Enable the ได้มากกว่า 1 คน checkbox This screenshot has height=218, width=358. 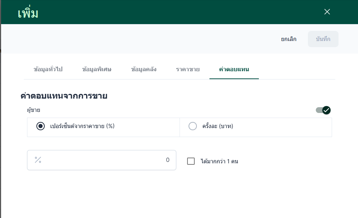point(191,161)
